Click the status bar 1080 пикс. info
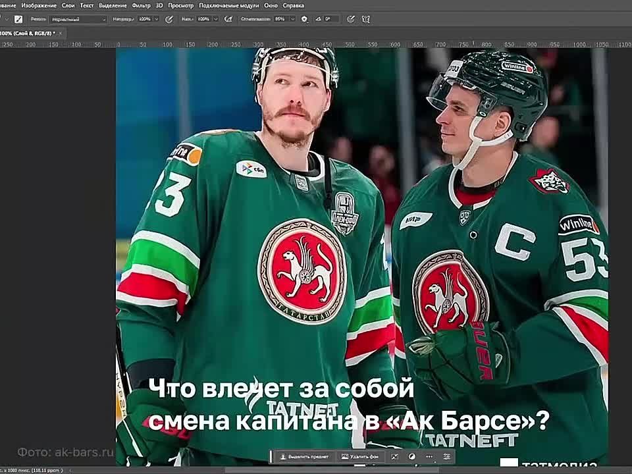The image size is (632, 474). tap(32, 470)
